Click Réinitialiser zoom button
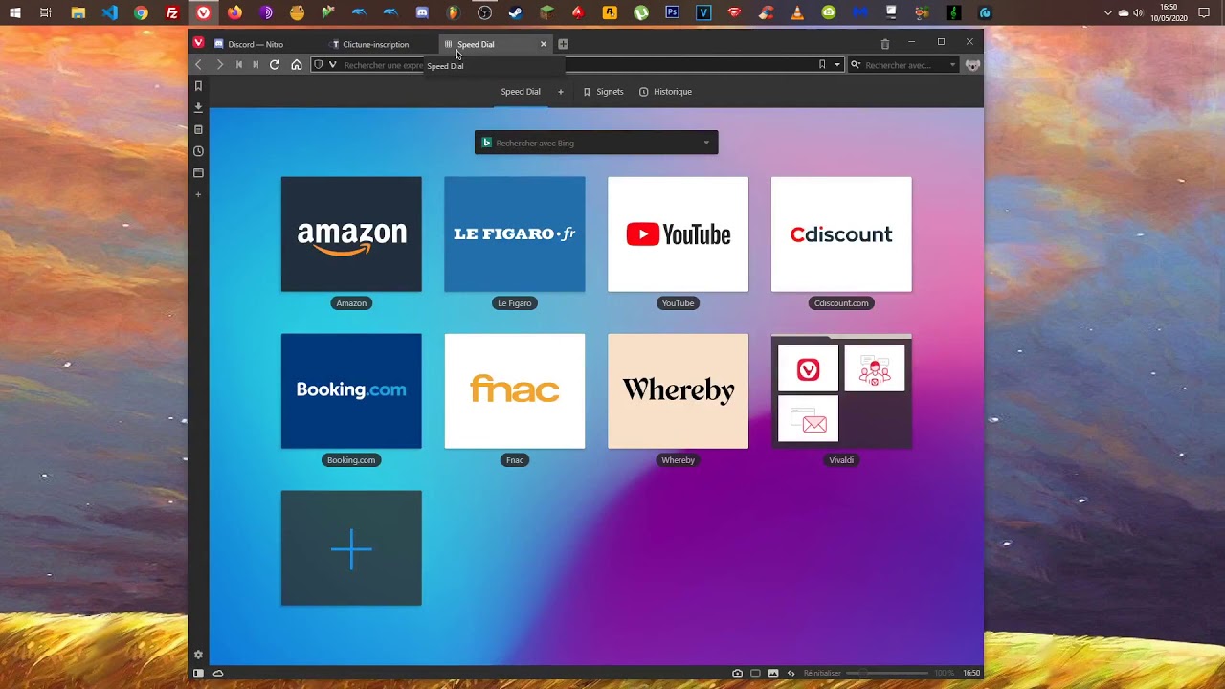 pos(822,674)
